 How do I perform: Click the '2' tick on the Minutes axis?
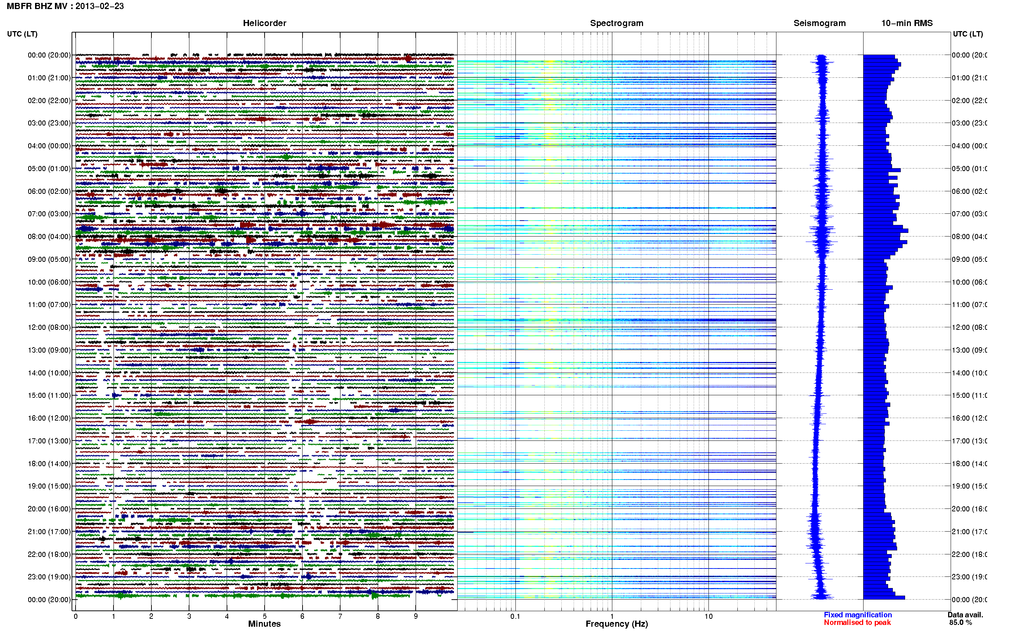(151, 616)
